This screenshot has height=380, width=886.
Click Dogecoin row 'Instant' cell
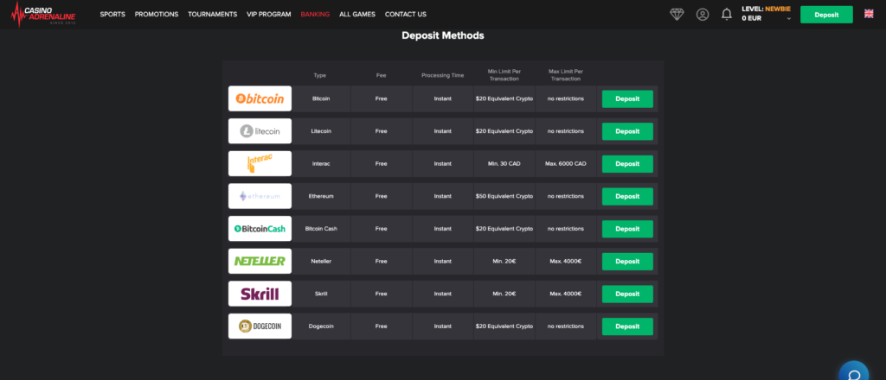tap(442, 326)
